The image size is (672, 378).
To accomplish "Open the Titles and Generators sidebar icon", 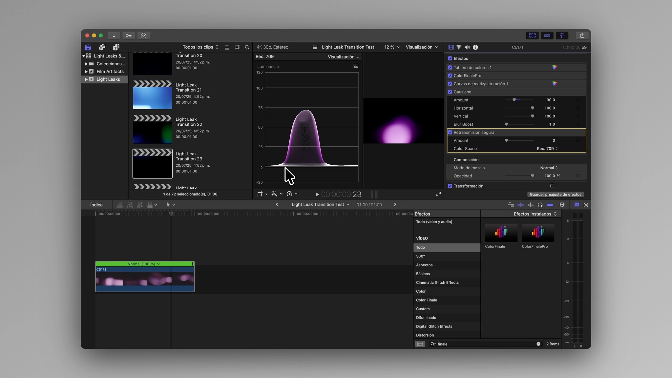I will pyautogui.click(x=116, y=47).
